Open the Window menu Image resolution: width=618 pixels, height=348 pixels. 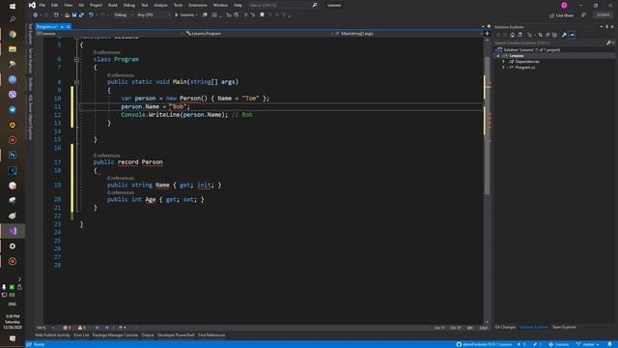(220, 5)
